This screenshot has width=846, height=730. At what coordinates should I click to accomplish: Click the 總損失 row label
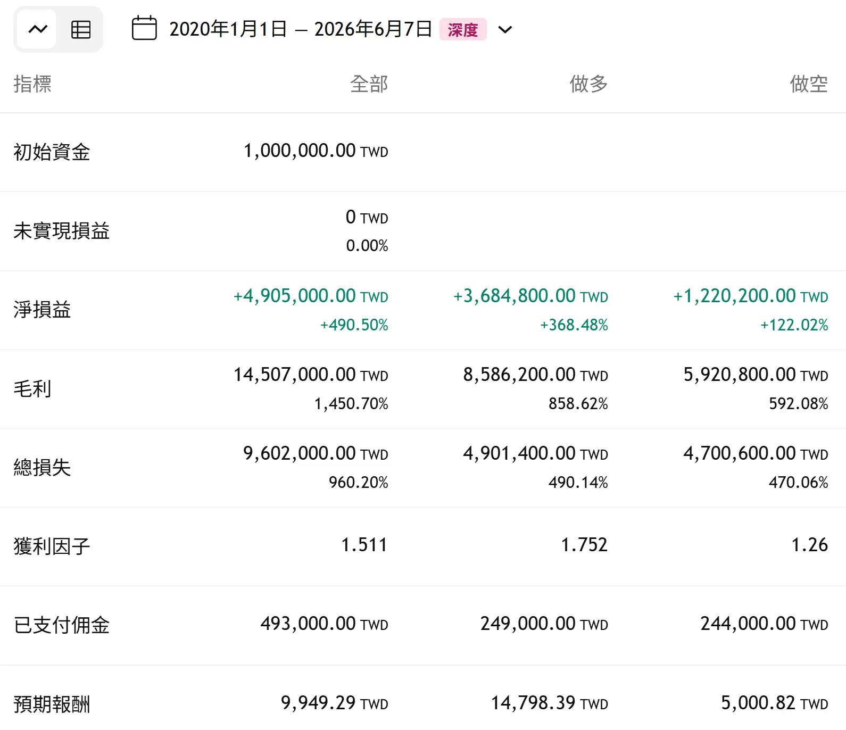pyautogui.click(x=42, y=467)
